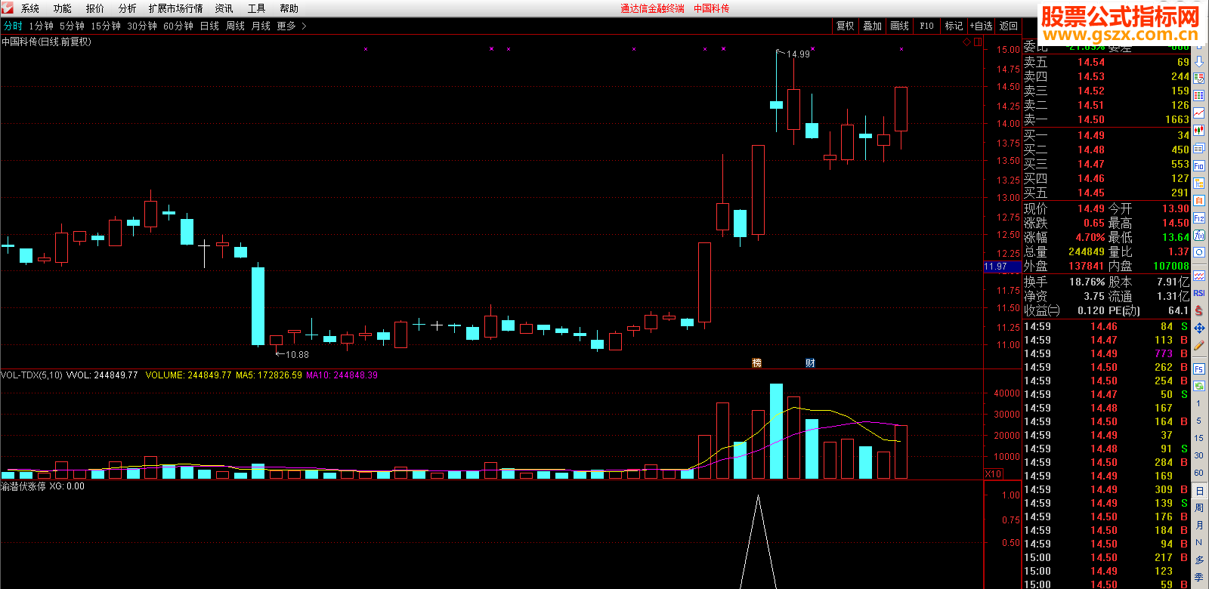
Task: Click the TDX app logo icon
Action: coord(7,8)
